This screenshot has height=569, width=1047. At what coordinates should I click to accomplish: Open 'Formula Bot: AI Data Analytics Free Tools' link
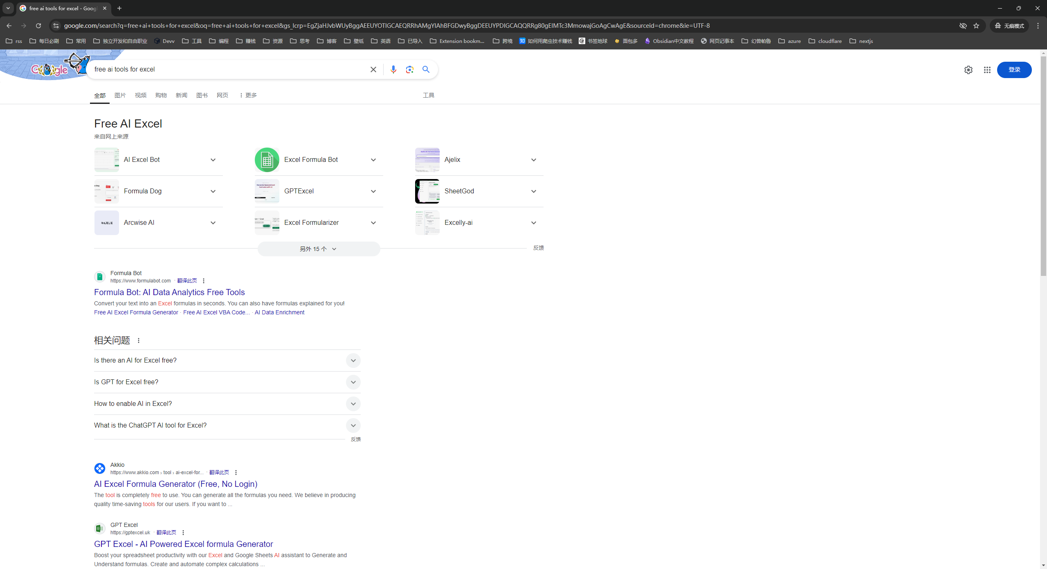[x=169, y=292]
